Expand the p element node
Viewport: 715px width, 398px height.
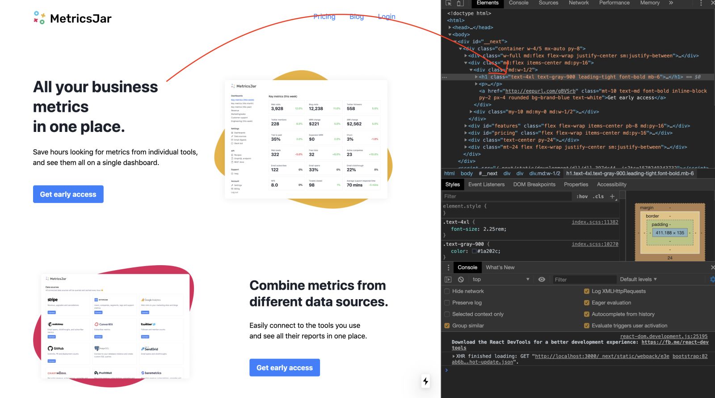pos(476,84)
